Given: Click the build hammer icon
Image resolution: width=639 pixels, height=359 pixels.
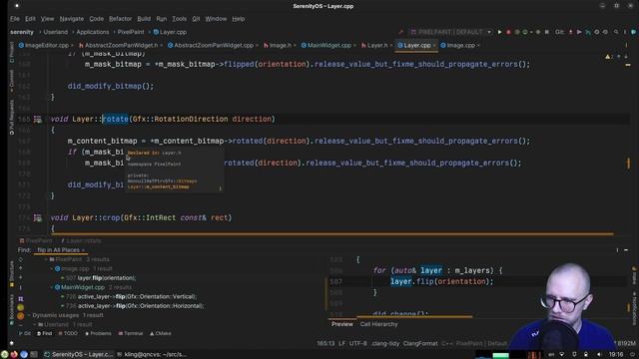Looking at the screenshot, I should click(x=401, y=32).
